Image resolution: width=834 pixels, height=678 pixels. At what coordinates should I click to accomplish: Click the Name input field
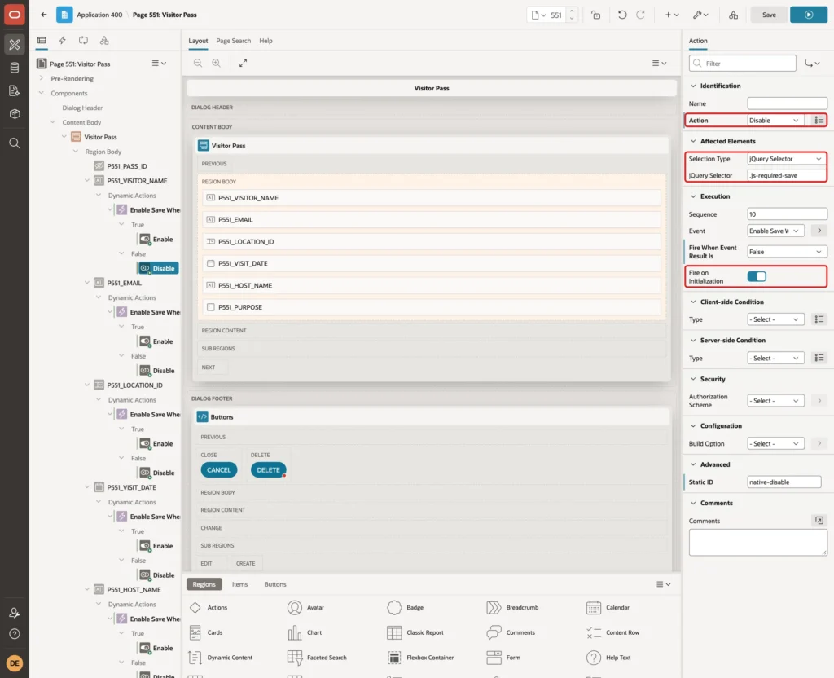(788, 103)
